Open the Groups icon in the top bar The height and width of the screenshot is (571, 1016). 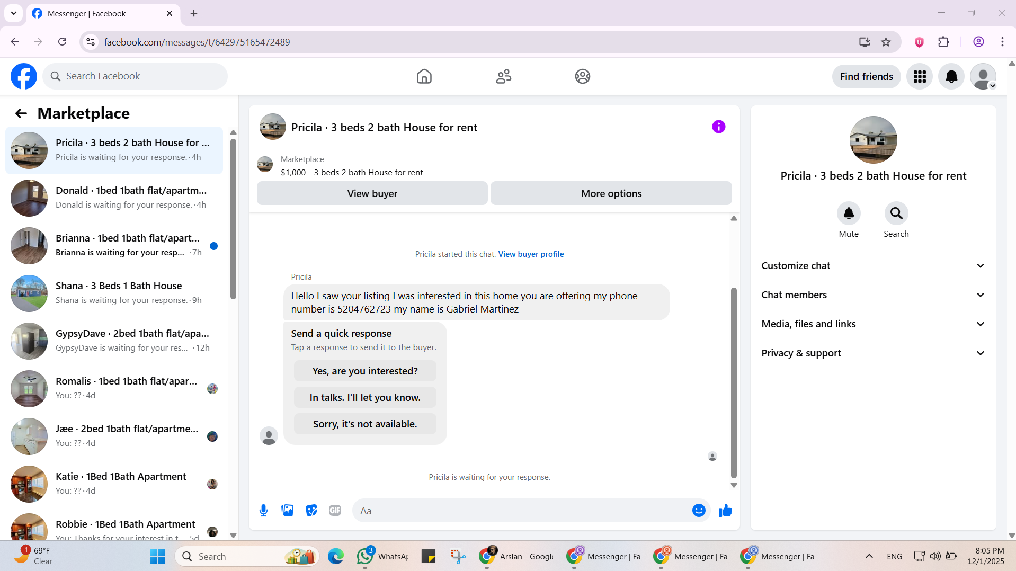[x=582, y=76]
